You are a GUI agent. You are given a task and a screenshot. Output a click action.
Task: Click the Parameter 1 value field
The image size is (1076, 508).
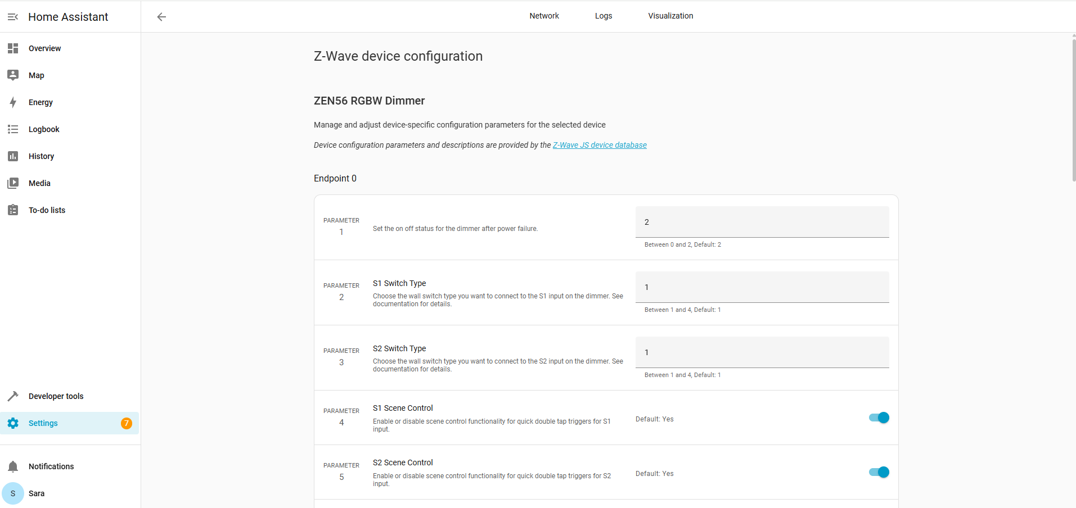pos(762,222)
